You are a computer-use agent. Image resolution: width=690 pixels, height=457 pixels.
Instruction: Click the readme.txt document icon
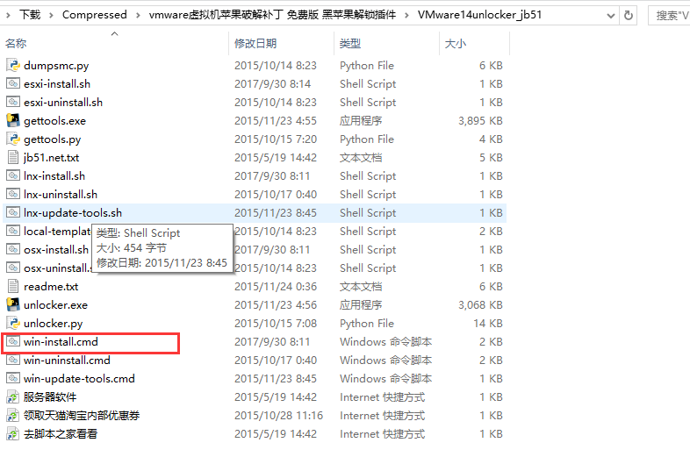pos(13,287)
